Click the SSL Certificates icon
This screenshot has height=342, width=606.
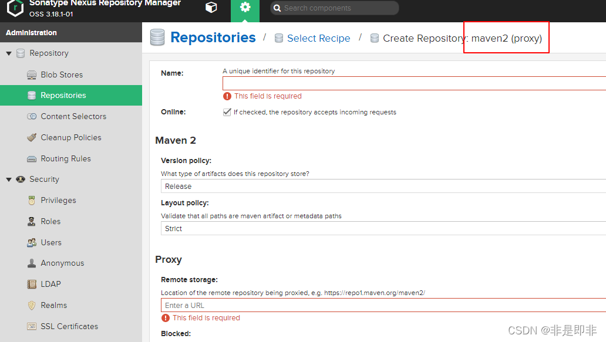[32, 327]
